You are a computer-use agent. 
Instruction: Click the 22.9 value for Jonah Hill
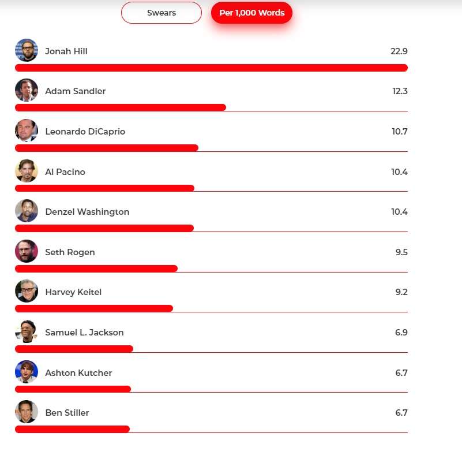click(399, 51)
